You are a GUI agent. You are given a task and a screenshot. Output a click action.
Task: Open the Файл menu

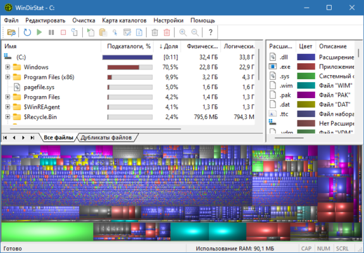11,20
